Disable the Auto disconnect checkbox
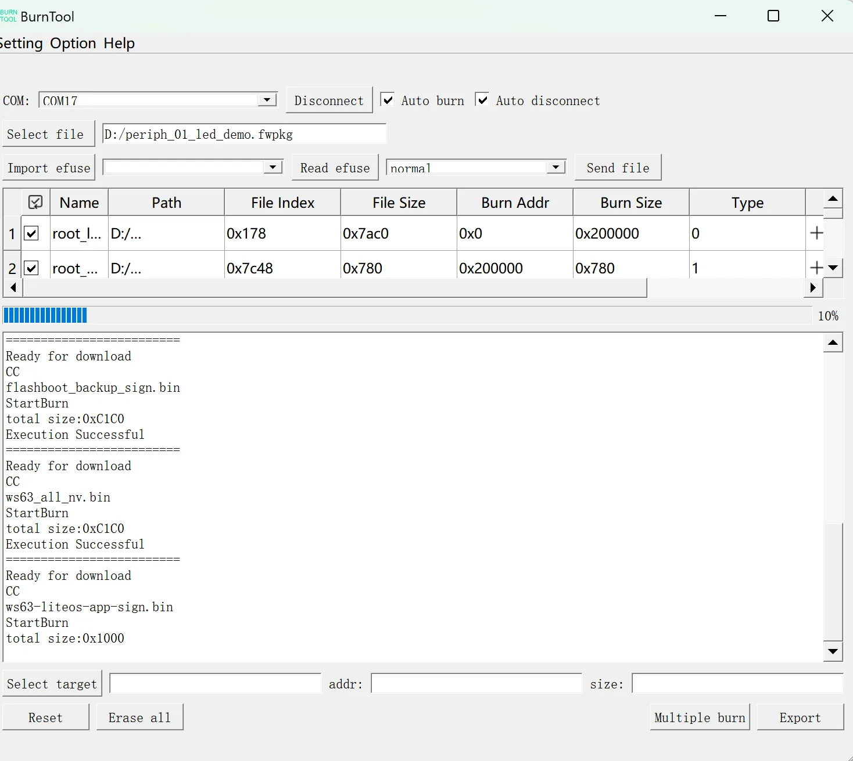The image size is (853, 761). pos(482,100)
